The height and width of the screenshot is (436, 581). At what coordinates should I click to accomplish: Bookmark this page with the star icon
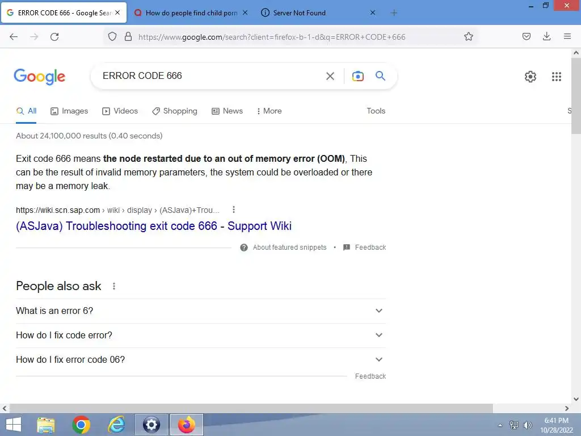[x=468, y=36]
